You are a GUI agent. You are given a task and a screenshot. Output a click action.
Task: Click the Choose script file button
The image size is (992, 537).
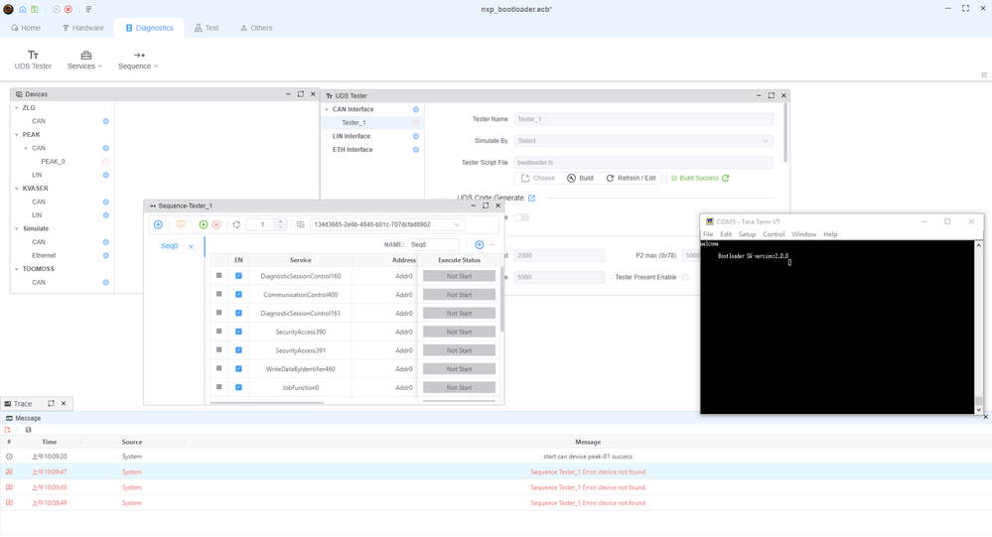[x=538, y=179]
